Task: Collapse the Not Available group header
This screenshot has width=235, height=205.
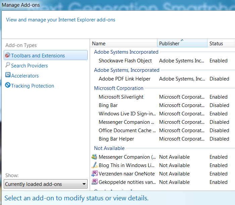Action: coord(109,148)
